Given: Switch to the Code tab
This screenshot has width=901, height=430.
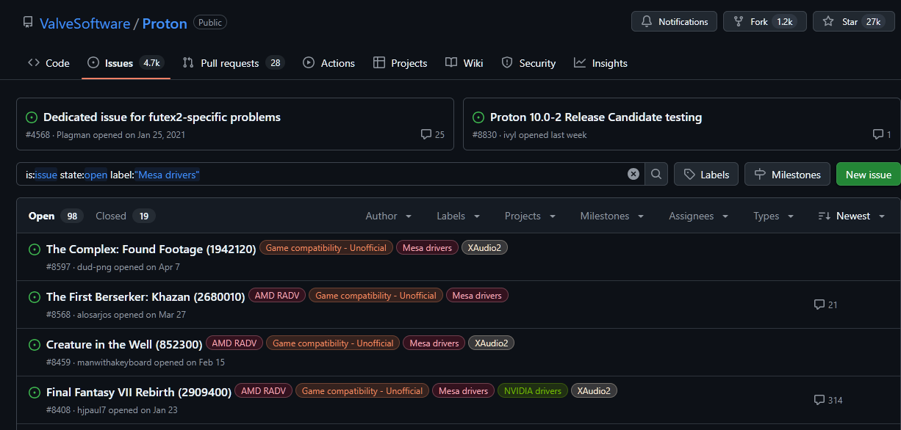Looking at the screenshot, I should [49, 63].
